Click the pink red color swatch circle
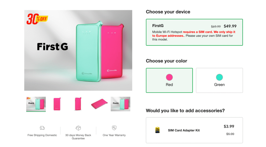This screenshot has width=266, height=147. (169, 77)
